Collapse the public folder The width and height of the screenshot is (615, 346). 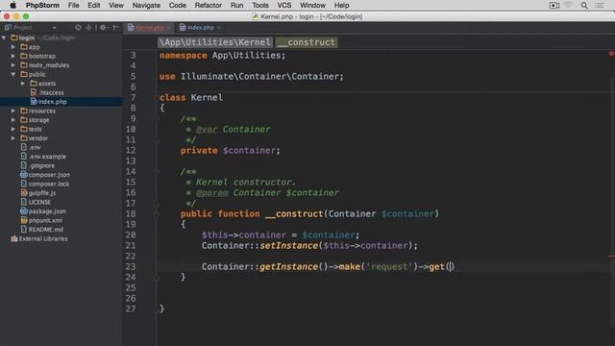point(13,74)
